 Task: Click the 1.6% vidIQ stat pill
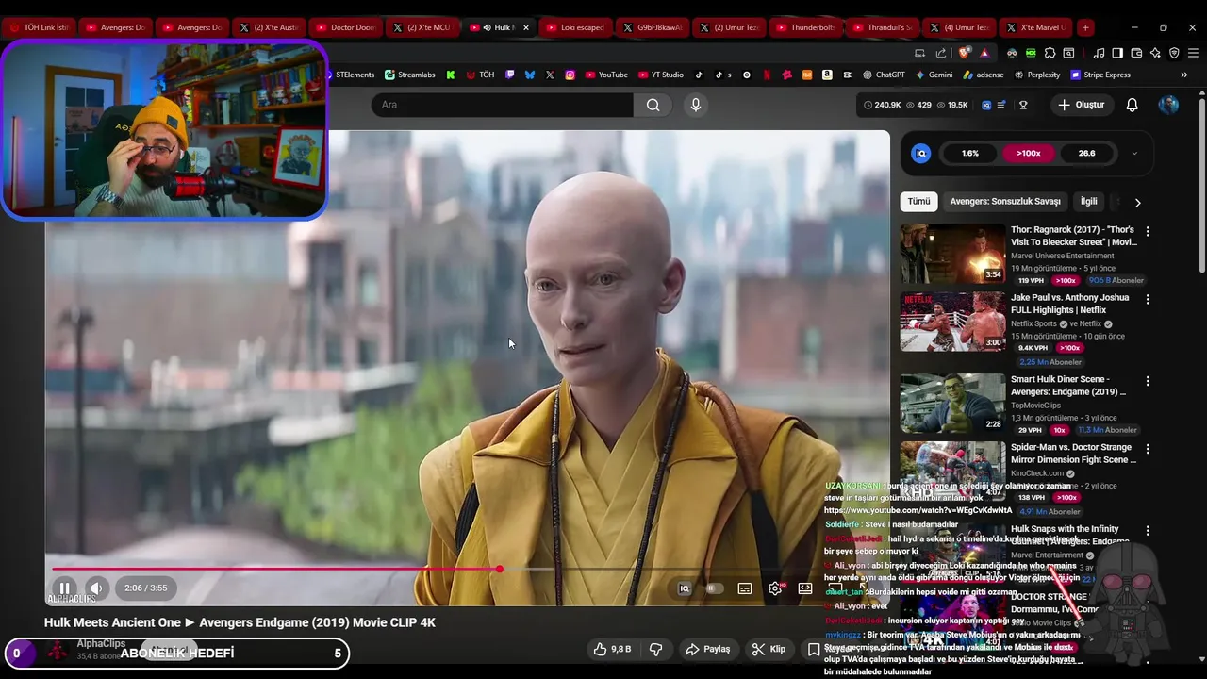click(x=970, y=153)
